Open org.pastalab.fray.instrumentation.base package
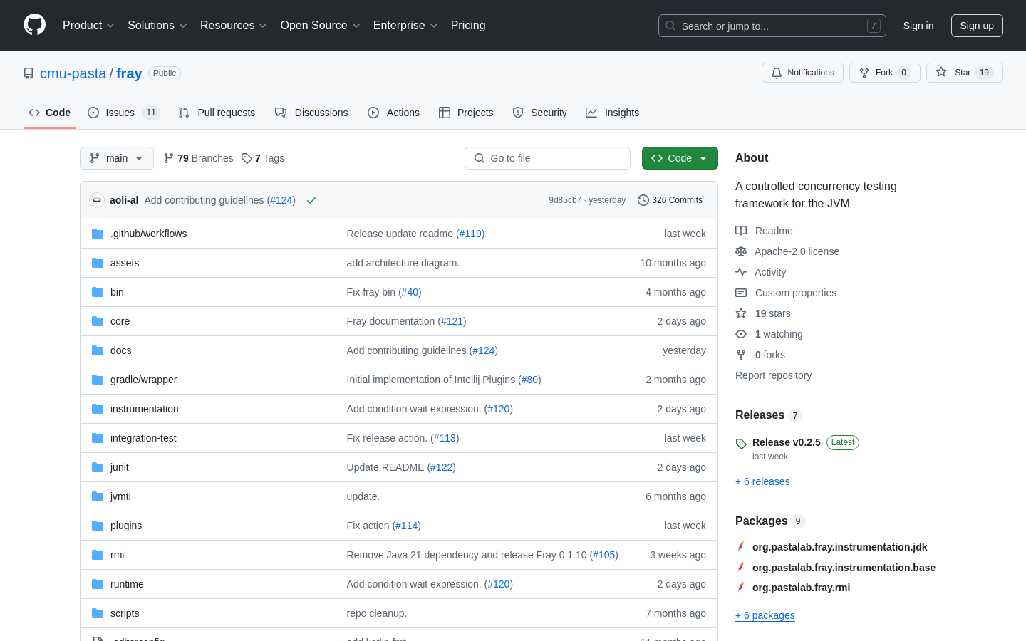Viewport: 1026px width, 641px height. (x=844, y=568)
